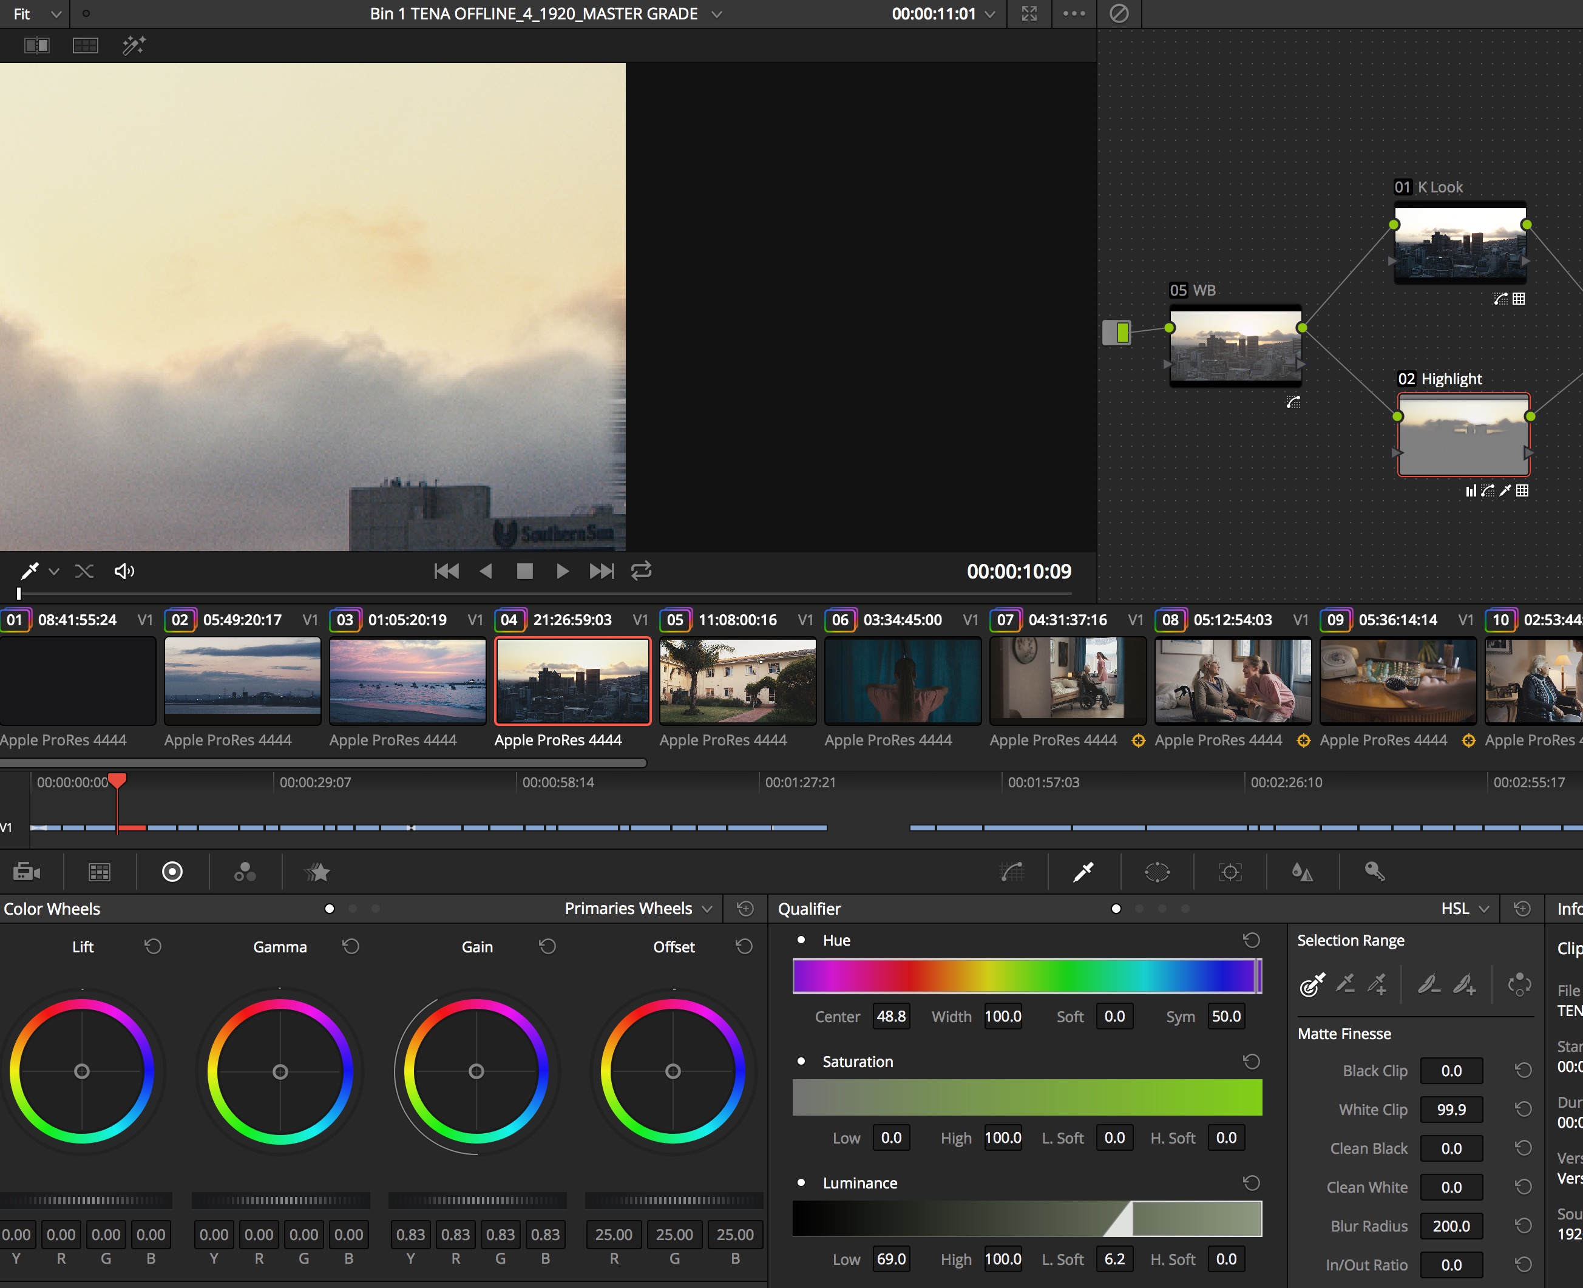1583x1288 pixels.
Task: Open the timeline name dropdown
Action: coord(717,13)
